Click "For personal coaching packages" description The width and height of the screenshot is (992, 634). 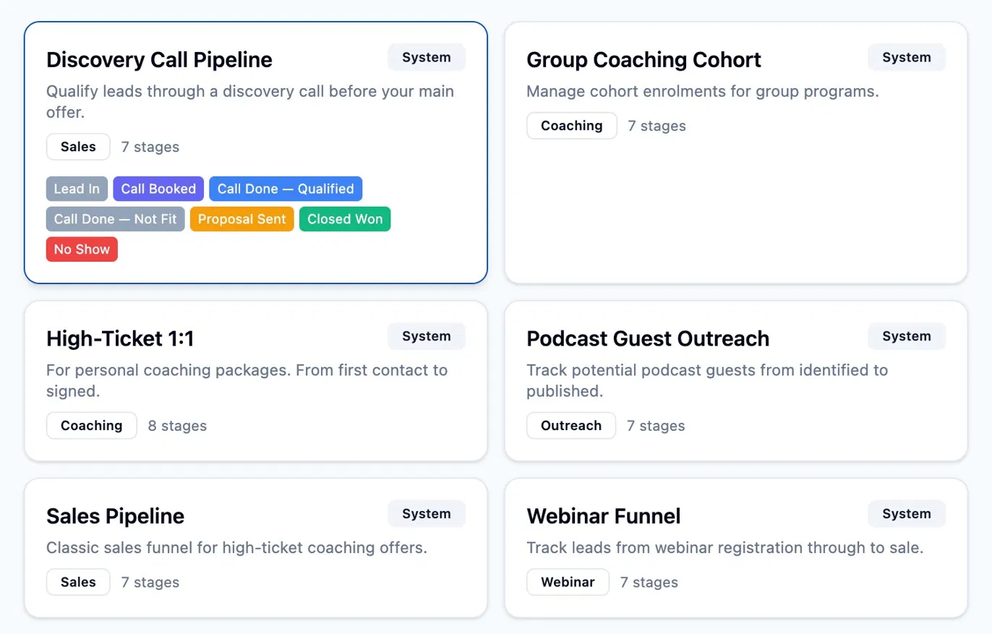click(247, 381)
